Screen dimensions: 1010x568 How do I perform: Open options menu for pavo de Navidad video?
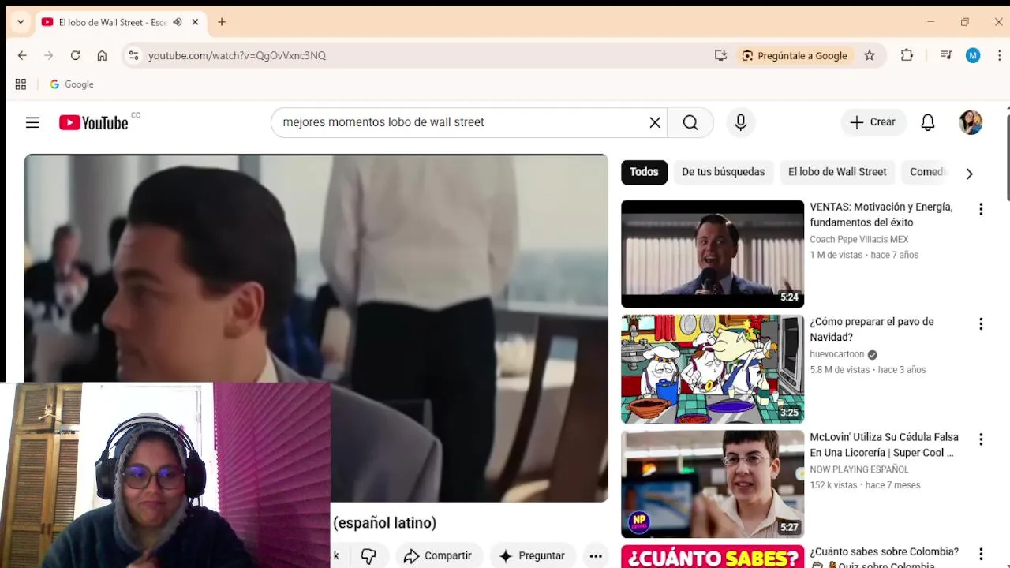point(981,324)
